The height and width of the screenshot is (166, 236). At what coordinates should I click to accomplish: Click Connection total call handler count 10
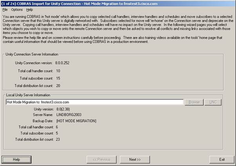[x=58, y=71]
